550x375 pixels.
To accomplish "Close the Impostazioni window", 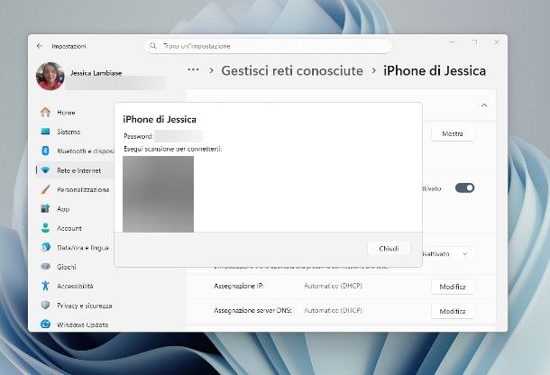I will (497, 41).
